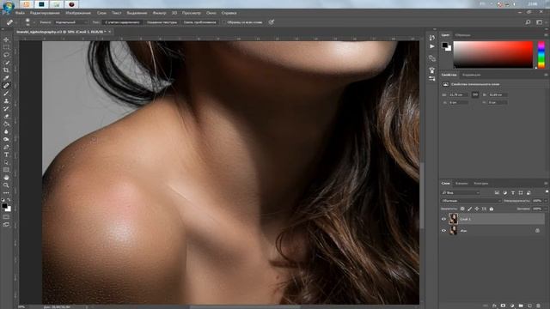550x309 pixels.
Task: Open the layer opacity dropdown arrow
Action: (546, 201)
